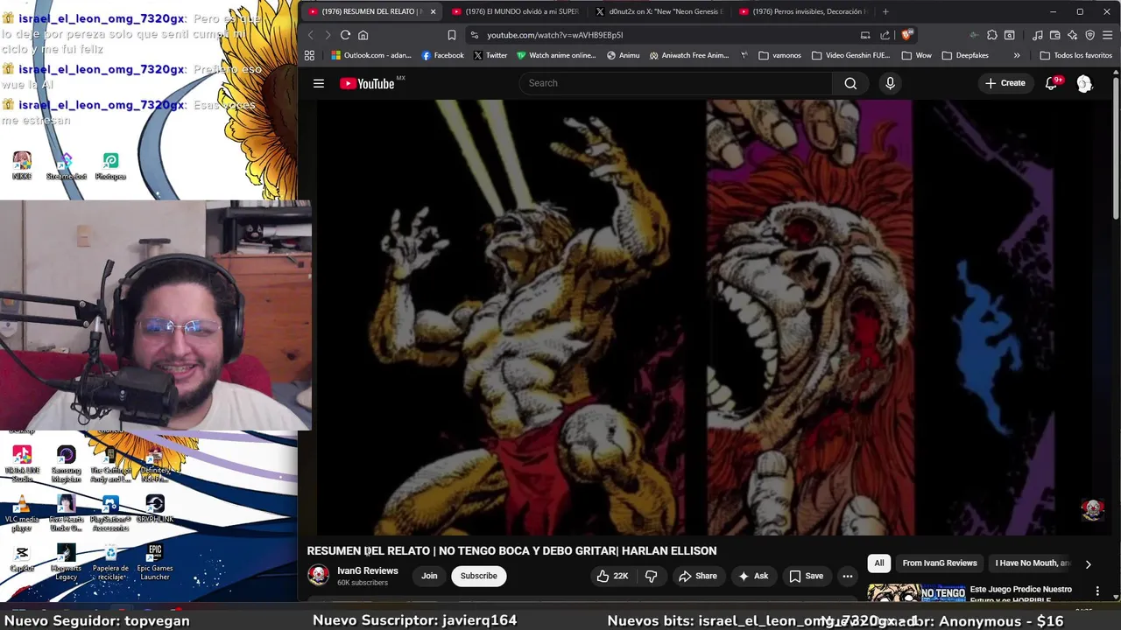Focus the YouTube search field

point(675,83)
